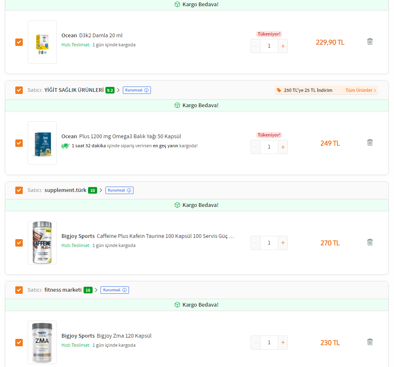Decrease quantity of Ocean D3k2 Damla
The height and width of the screenshot is (367, 394).
coord(256,46)
